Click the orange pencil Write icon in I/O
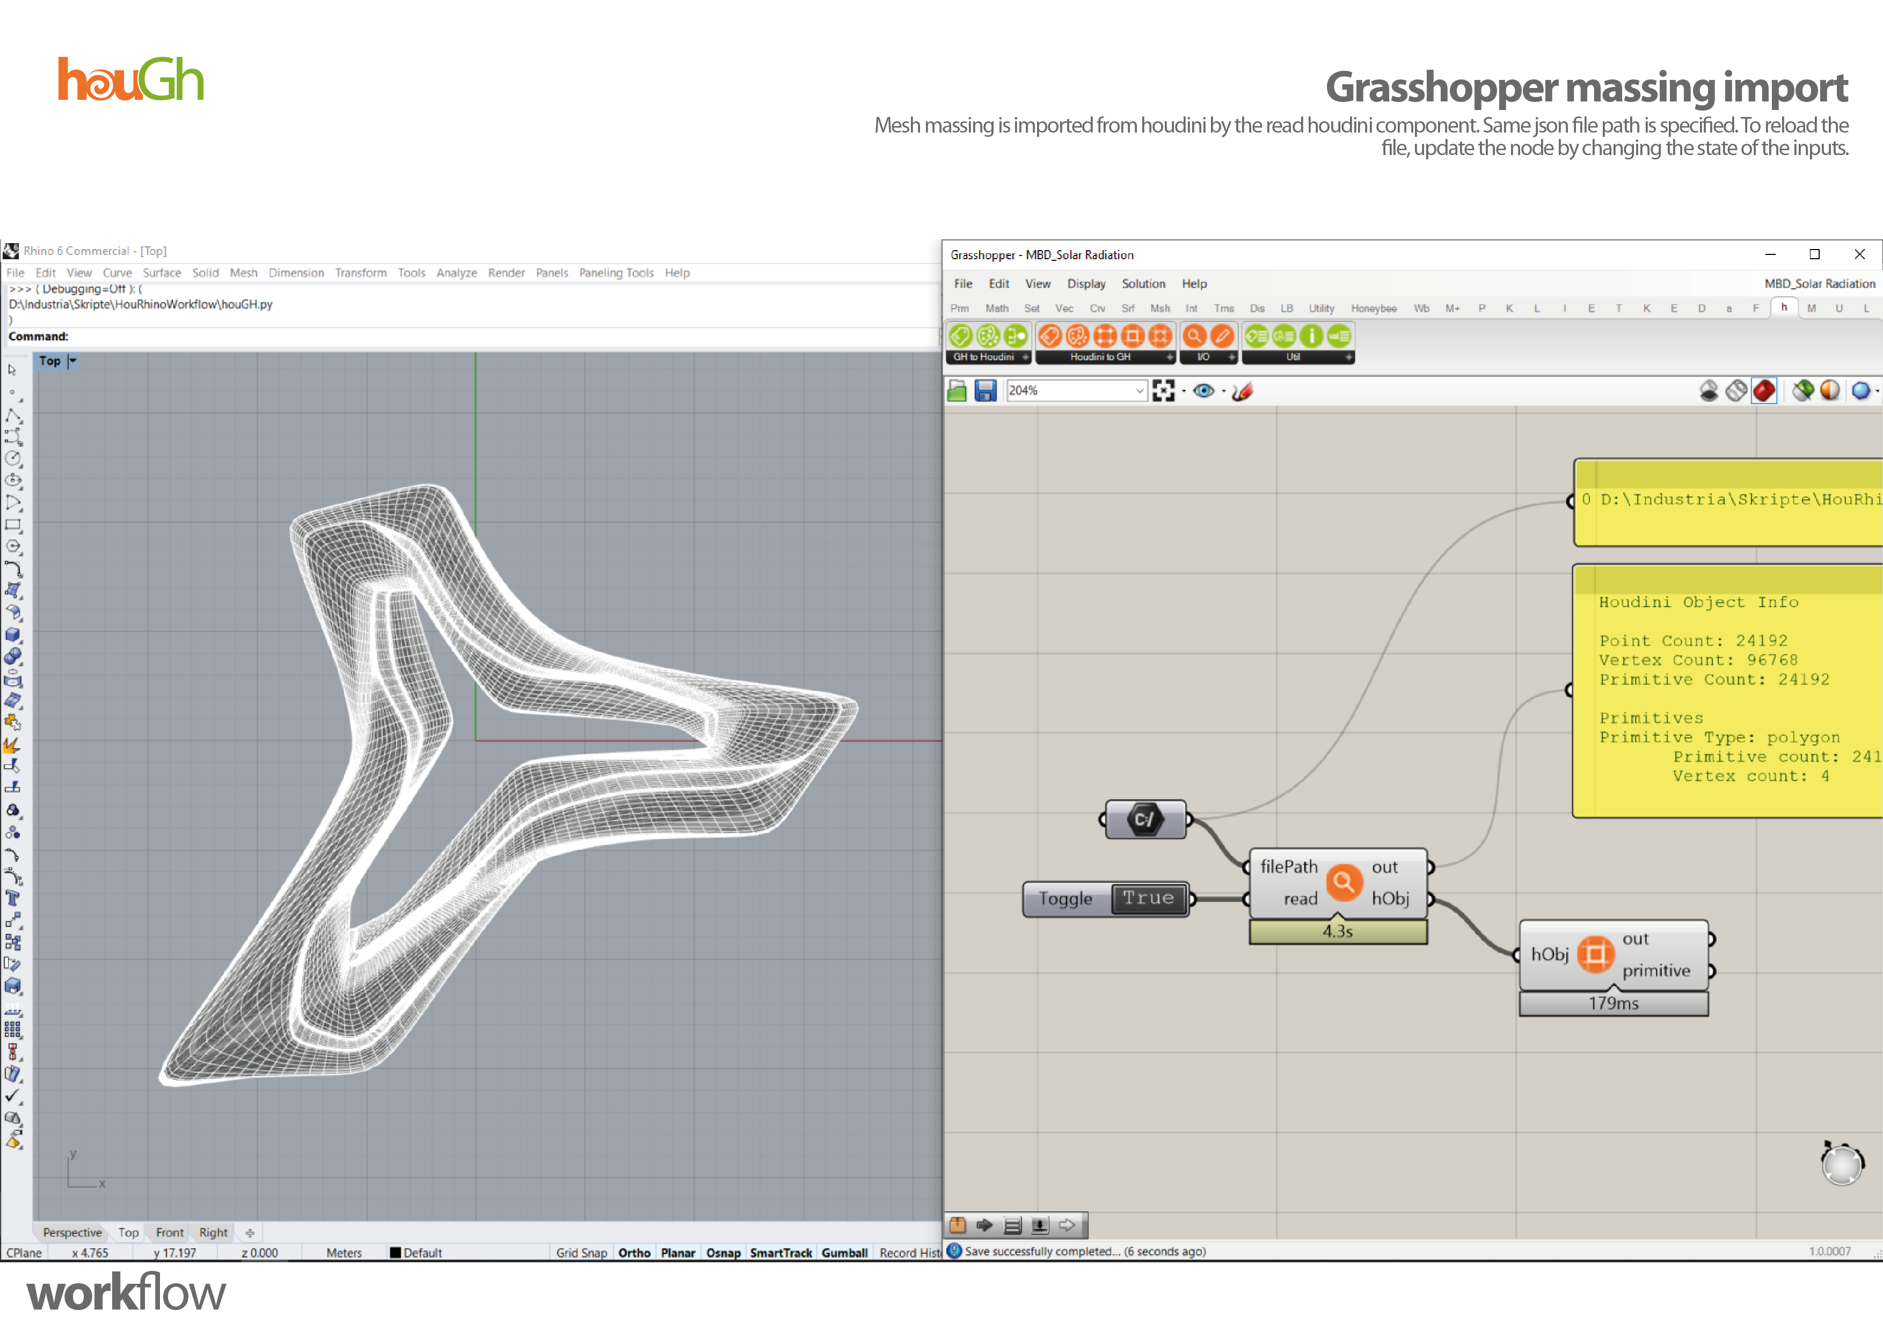 1222,335
